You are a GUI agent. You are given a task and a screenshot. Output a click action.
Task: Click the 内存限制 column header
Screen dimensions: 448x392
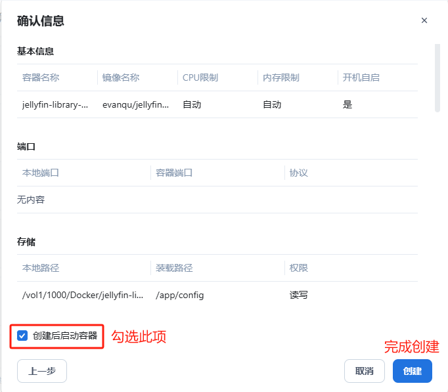click(x=281, y=77)
